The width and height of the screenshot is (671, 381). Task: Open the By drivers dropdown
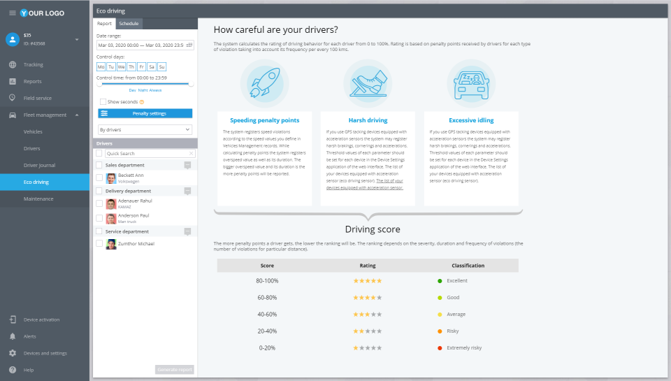tap(145, 130)
